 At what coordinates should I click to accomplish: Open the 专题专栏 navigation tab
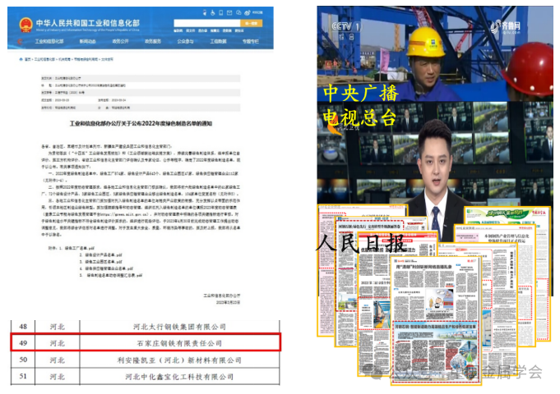tap(251, 41)
